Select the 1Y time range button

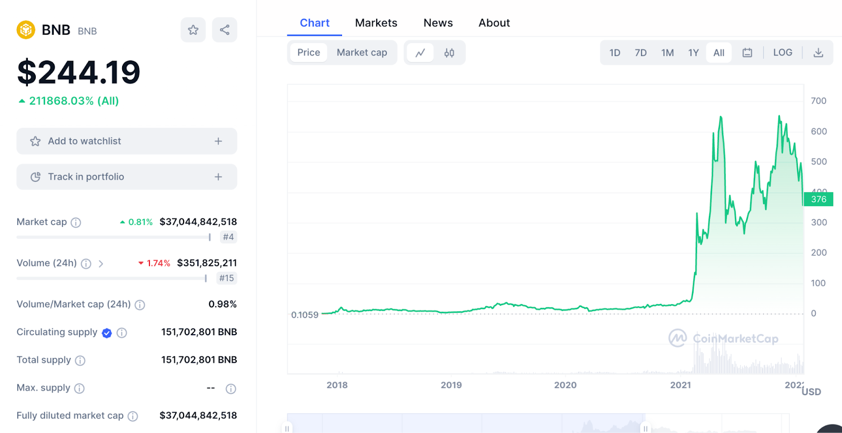pos(693,53)
